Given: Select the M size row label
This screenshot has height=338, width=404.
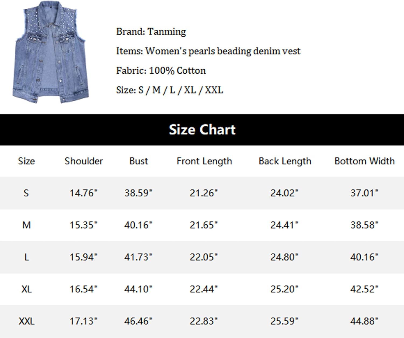Looking at the screenshot, I should [x=26, y=225].
